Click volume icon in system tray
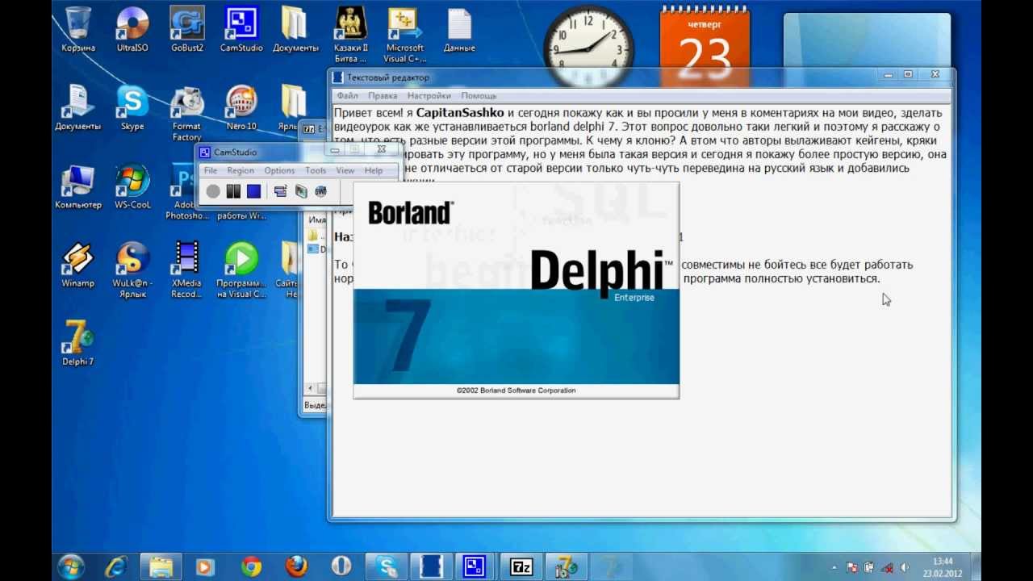 905,567
